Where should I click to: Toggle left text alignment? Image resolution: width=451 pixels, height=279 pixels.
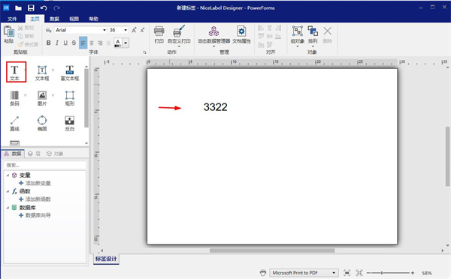[x=83, y=43]
